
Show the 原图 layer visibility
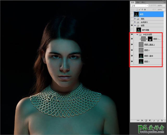132,14
